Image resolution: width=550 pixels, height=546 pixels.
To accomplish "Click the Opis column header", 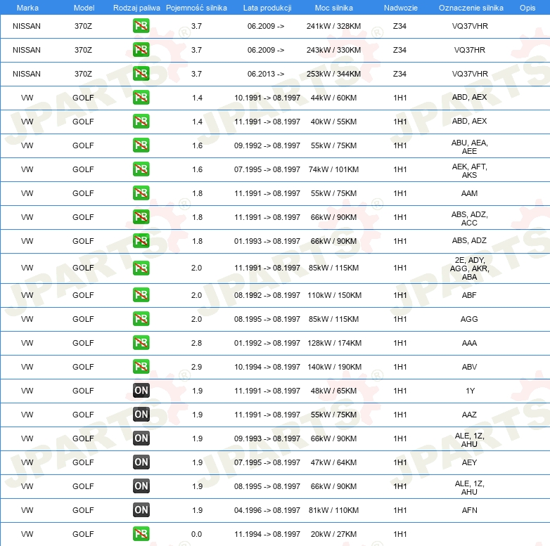I will 527,8.
